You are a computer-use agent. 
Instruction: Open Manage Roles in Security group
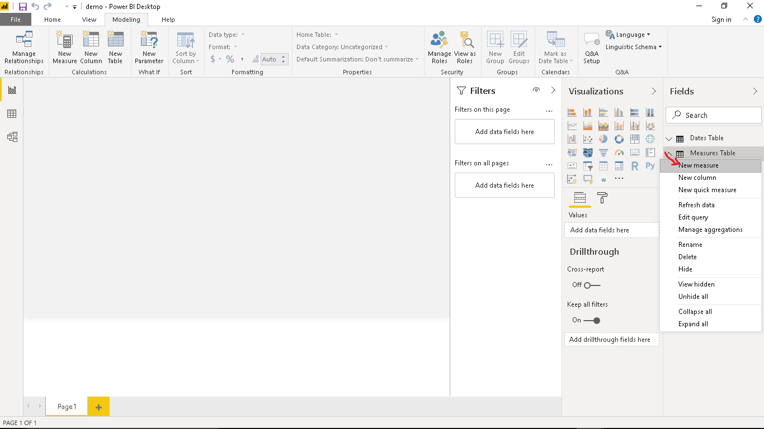[440, 48]
